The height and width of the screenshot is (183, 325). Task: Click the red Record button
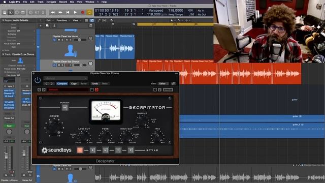[x=83, y=12]
